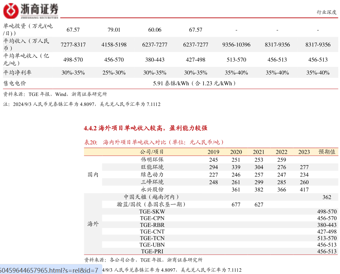Click the 旺能环境 row label

tap(152, 167)
